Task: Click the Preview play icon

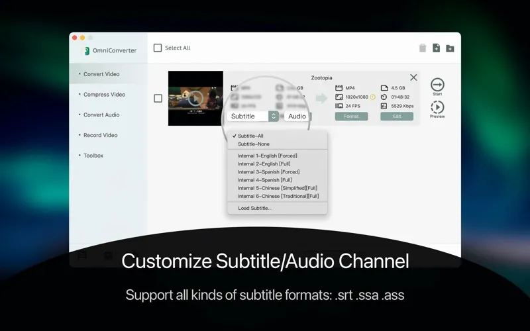Action: point(437,107)
